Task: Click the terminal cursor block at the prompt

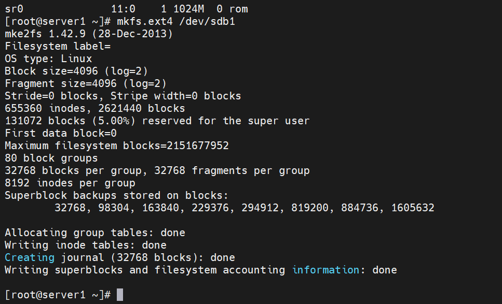Action: click(120, 295)
